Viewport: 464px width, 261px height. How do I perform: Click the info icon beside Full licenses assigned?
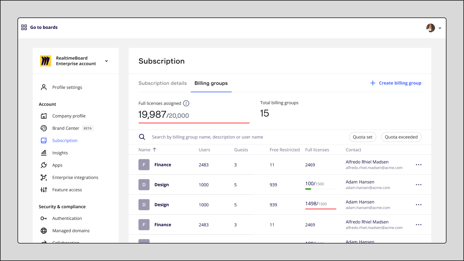point(186,103)
